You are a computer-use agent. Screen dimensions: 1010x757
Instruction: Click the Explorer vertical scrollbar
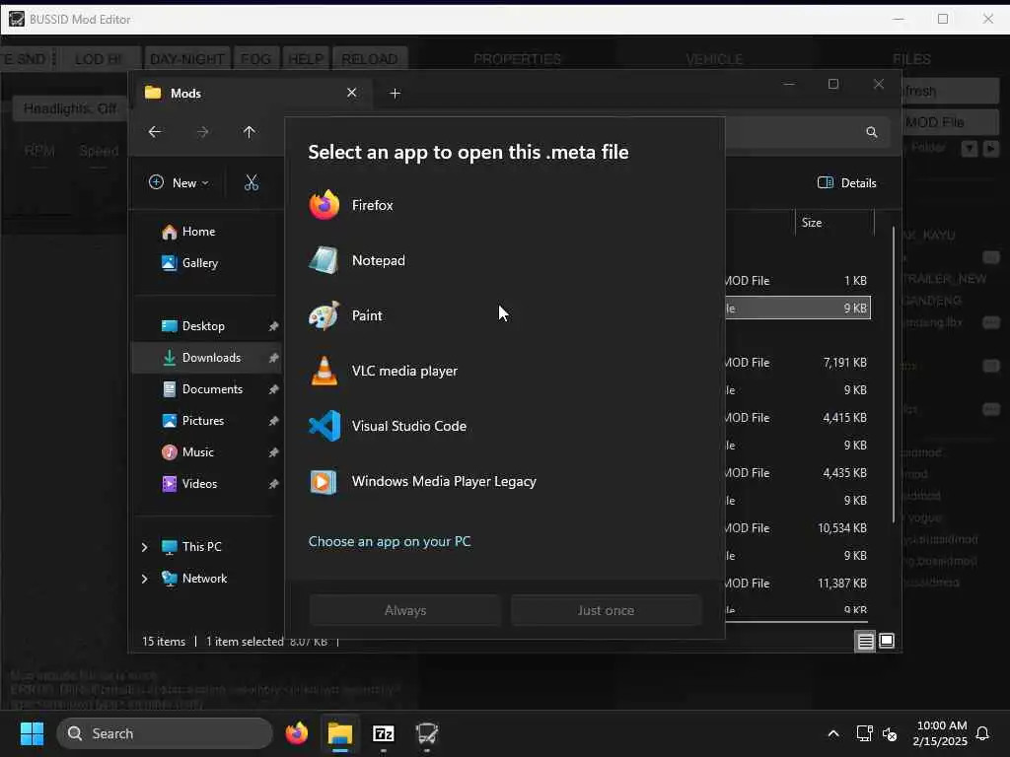coord(894,375)
